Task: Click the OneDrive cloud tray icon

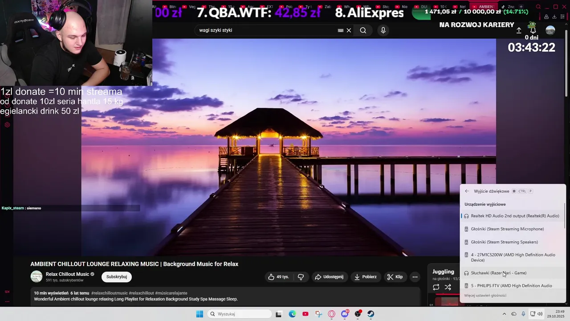Action: click(514, 314)
